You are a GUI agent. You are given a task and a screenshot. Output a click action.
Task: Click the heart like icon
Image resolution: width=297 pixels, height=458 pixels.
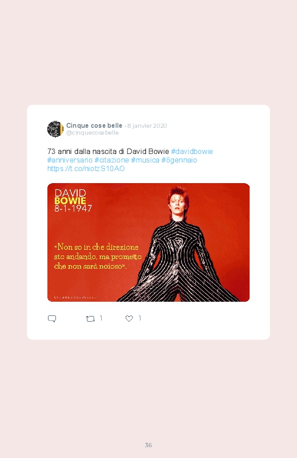coord(129,318)
